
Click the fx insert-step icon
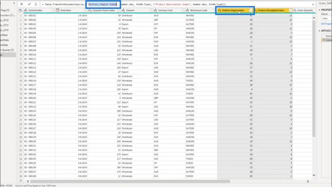click(36, 4)
